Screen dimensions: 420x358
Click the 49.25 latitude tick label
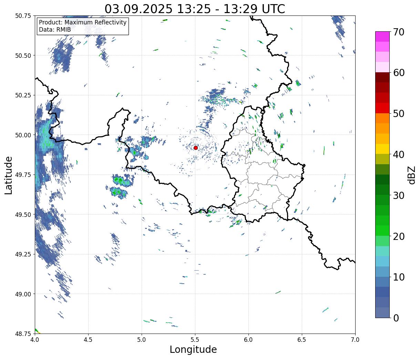[x=23, y=254]
